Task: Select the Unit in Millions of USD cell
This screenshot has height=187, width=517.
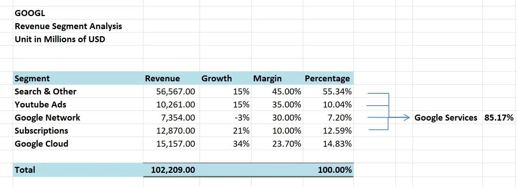Action: (x=78, y=39)
